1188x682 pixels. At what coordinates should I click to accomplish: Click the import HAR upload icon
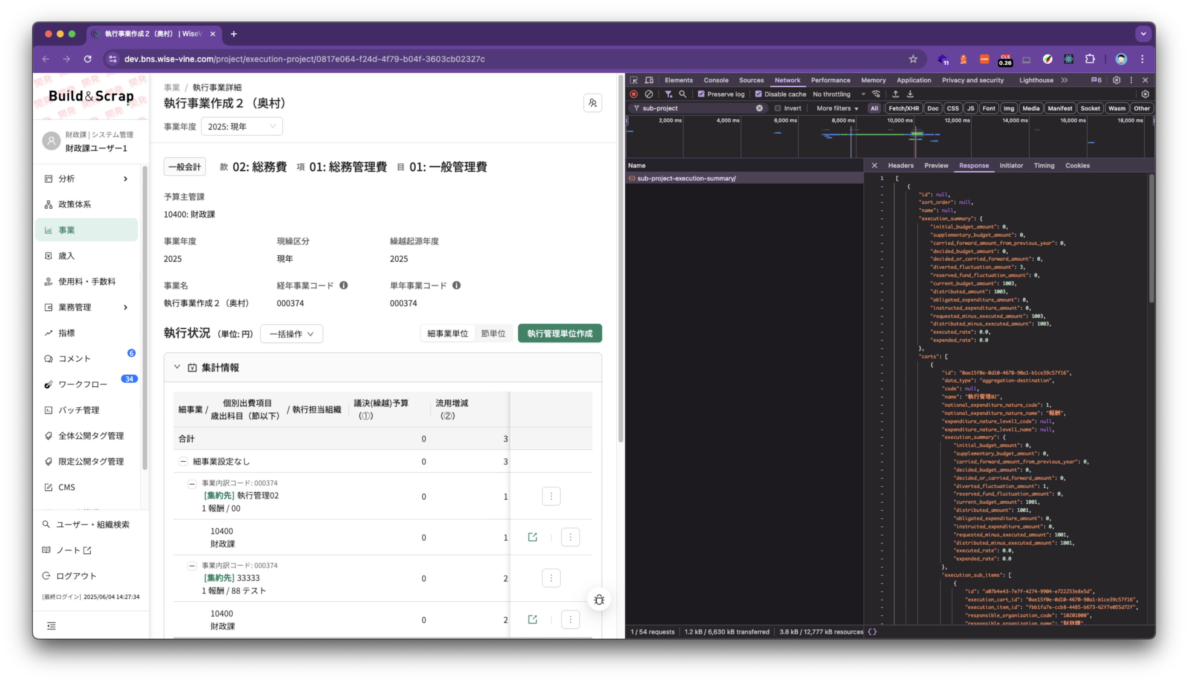[896, 94]
